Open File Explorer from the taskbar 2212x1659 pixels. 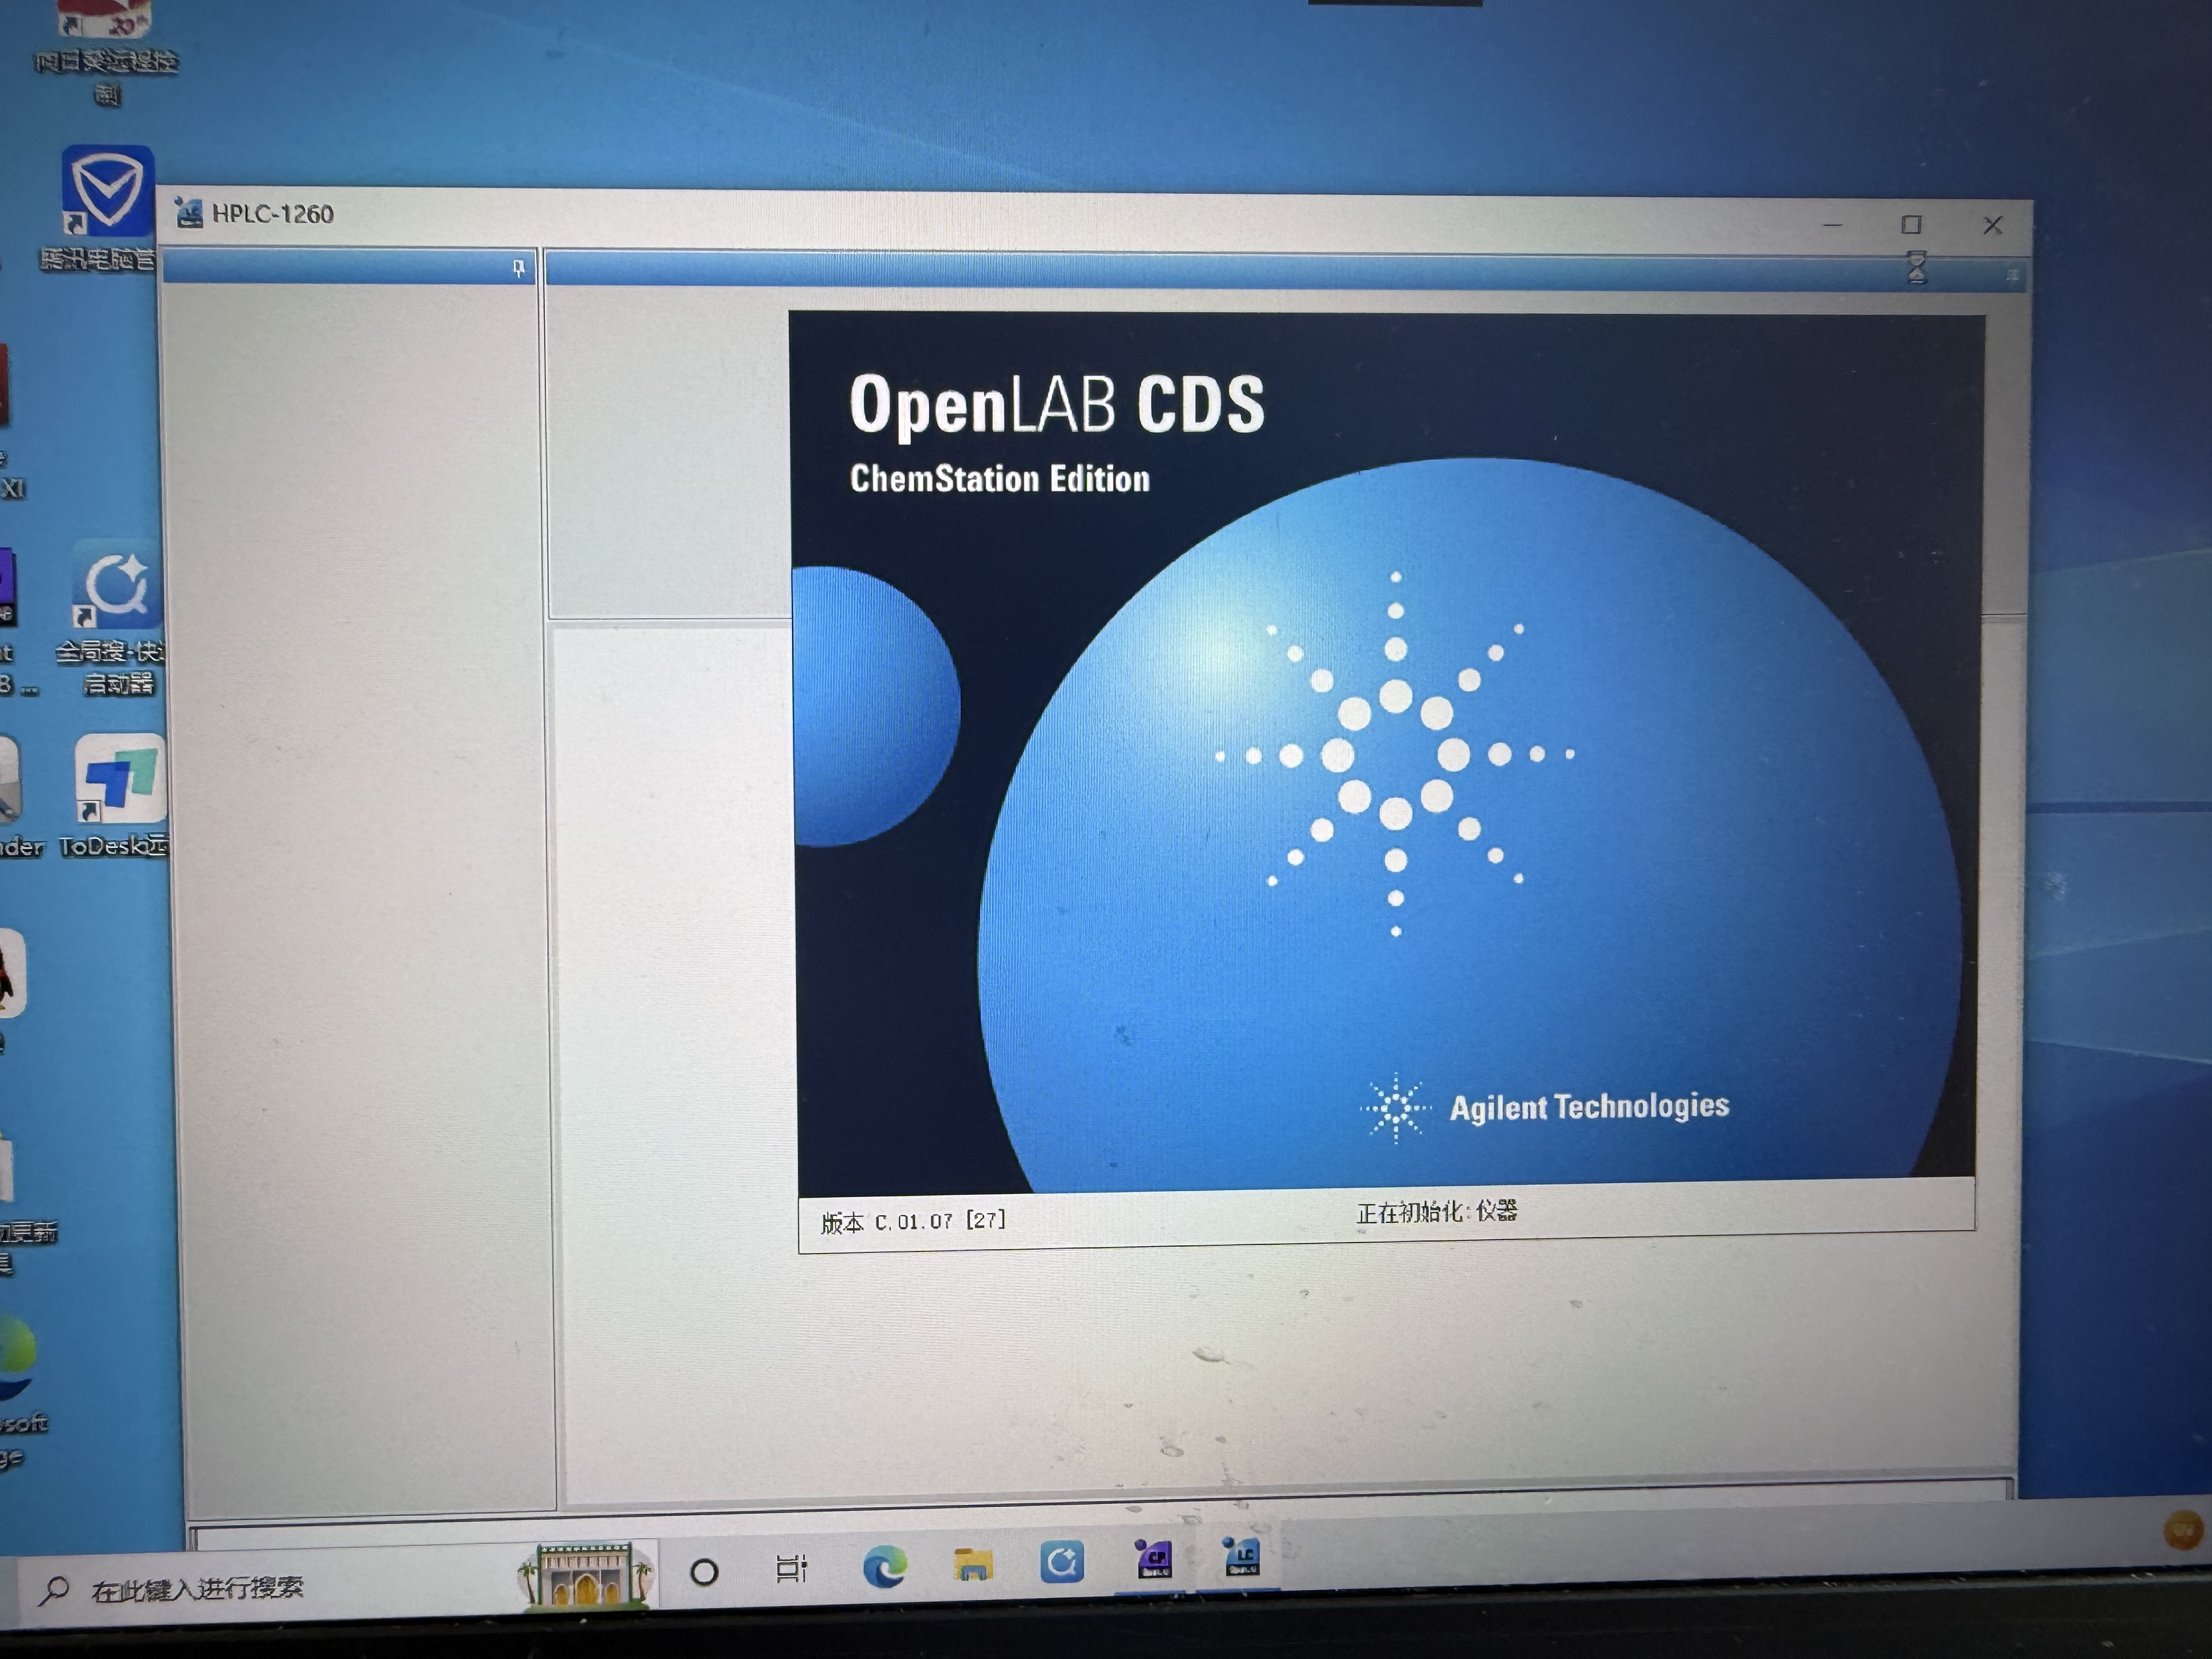(x=972, y=1564)
